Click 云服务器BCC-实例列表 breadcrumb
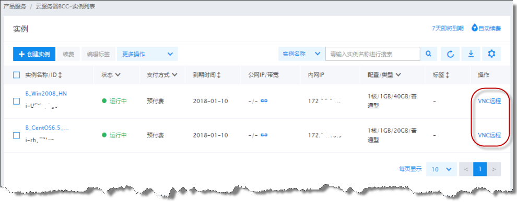Image resolution: width=517 pixels, height=202 pixels. pyautogui.click(x=65, y=7)
